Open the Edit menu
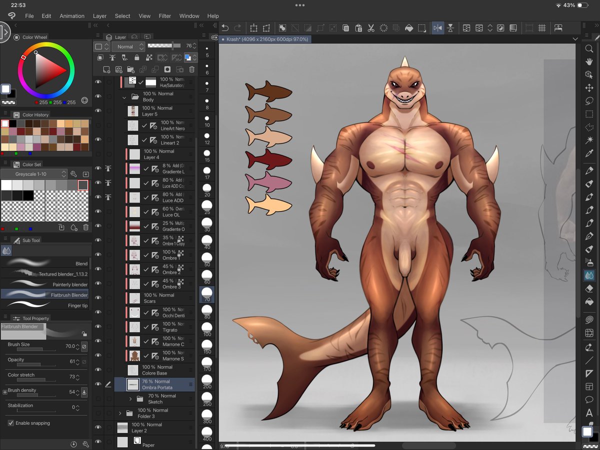This screenshot has height=450, width=600. (x=46, y=16)
